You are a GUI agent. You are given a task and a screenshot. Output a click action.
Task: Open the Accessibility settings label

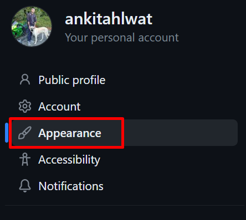[69, 160]
